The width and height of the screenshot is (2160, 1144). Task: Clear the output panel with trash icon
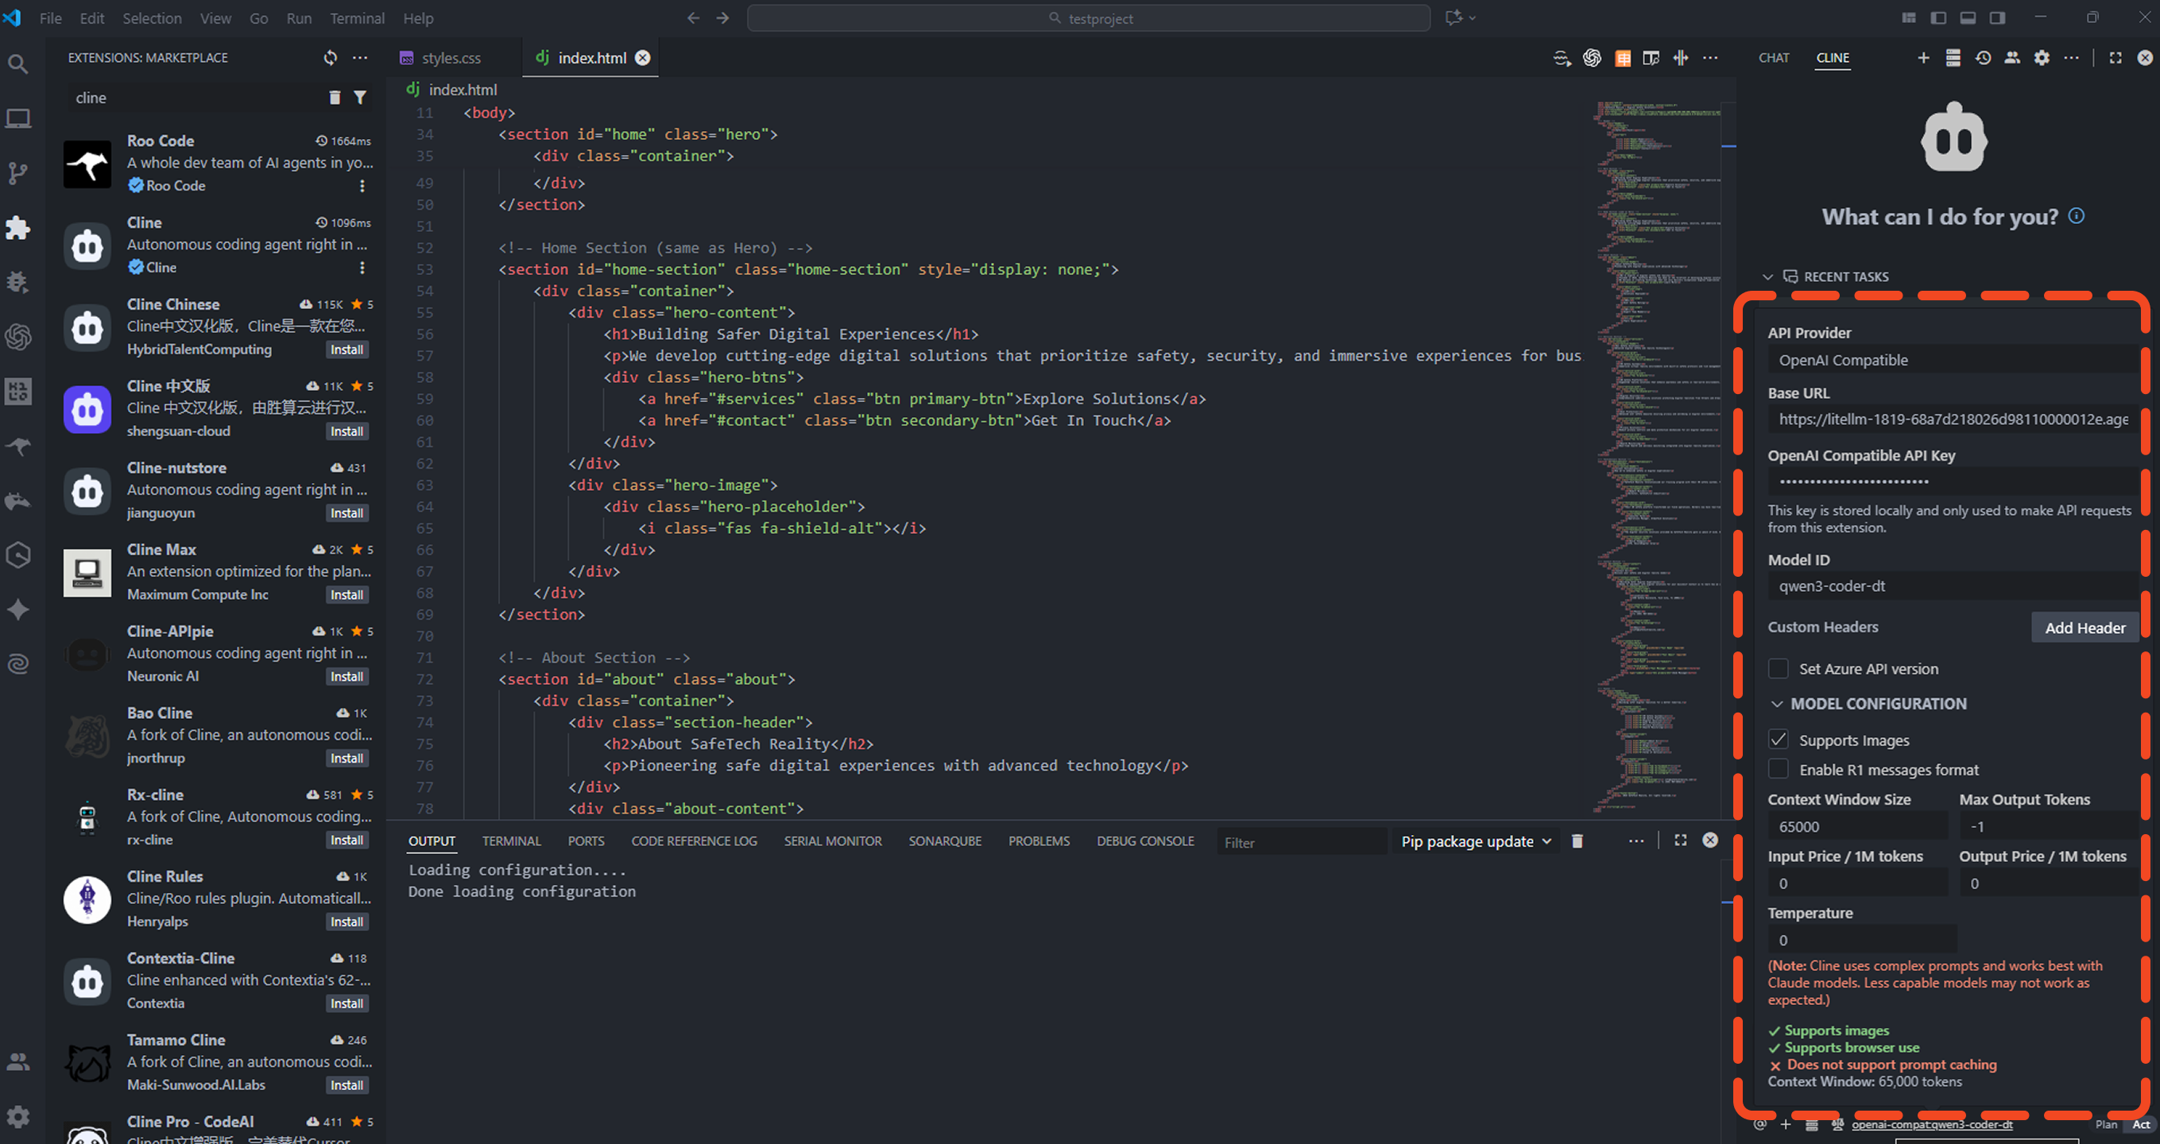coord(1577,841)
